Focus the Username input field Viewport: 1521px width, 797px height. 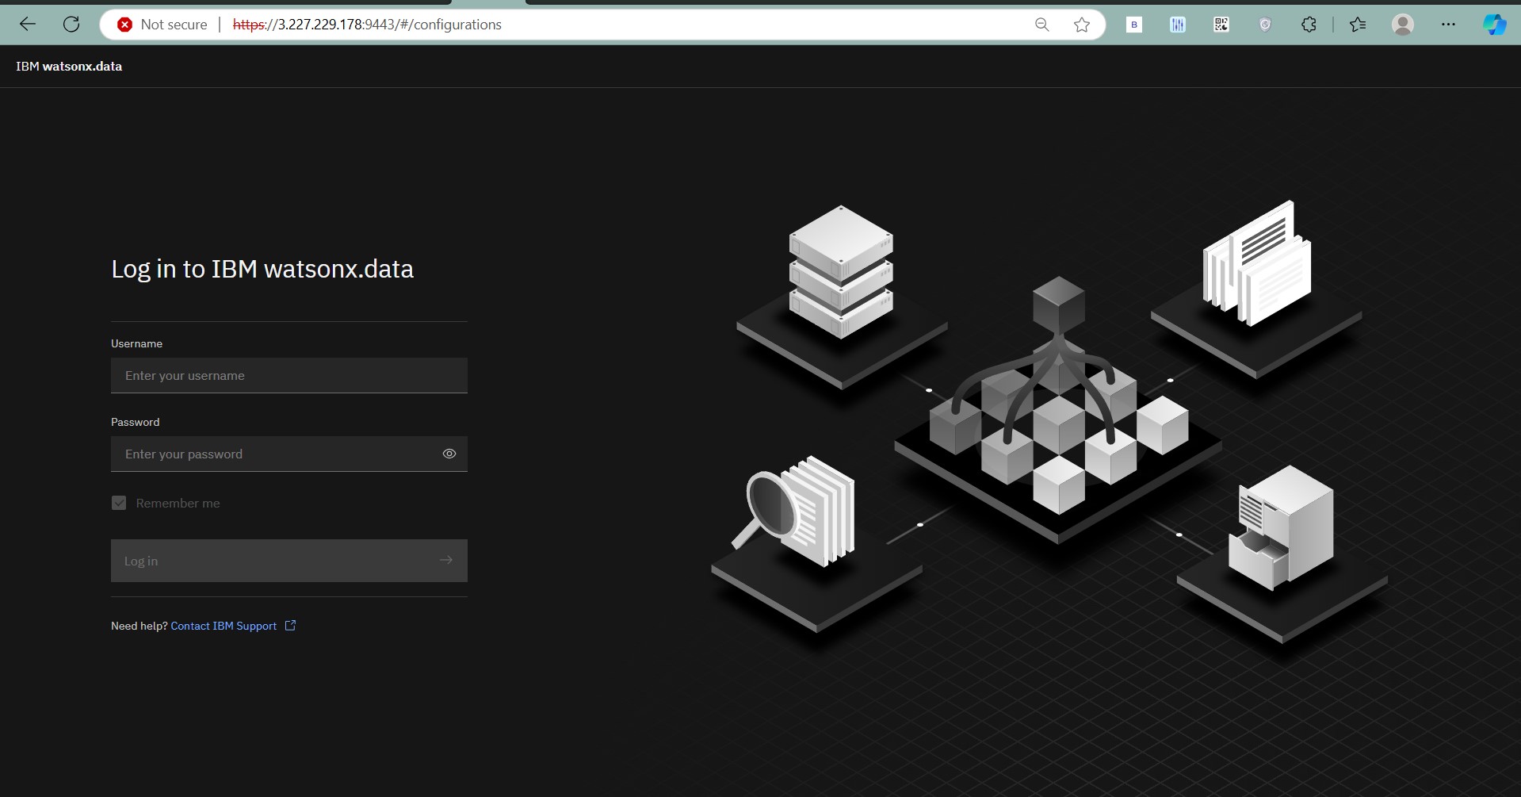[289, 375]
